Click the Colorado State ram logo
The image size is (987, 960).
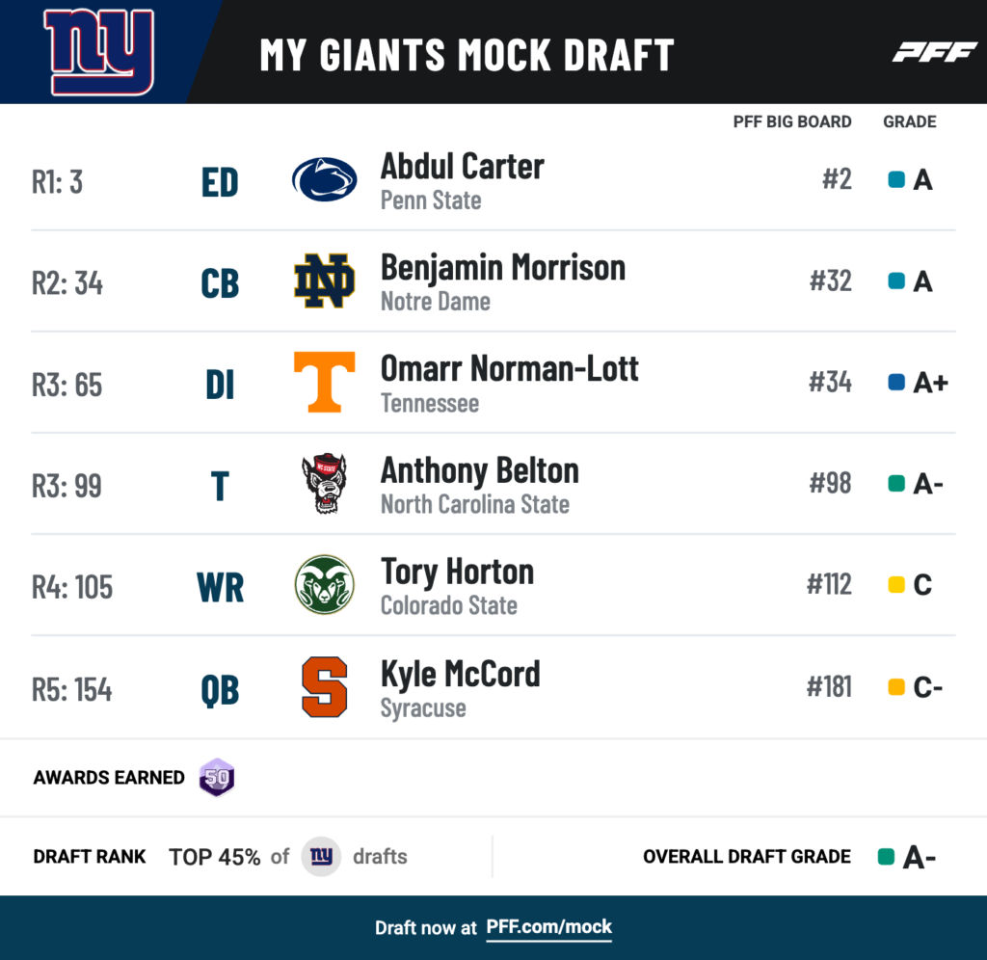pos(324,585)
